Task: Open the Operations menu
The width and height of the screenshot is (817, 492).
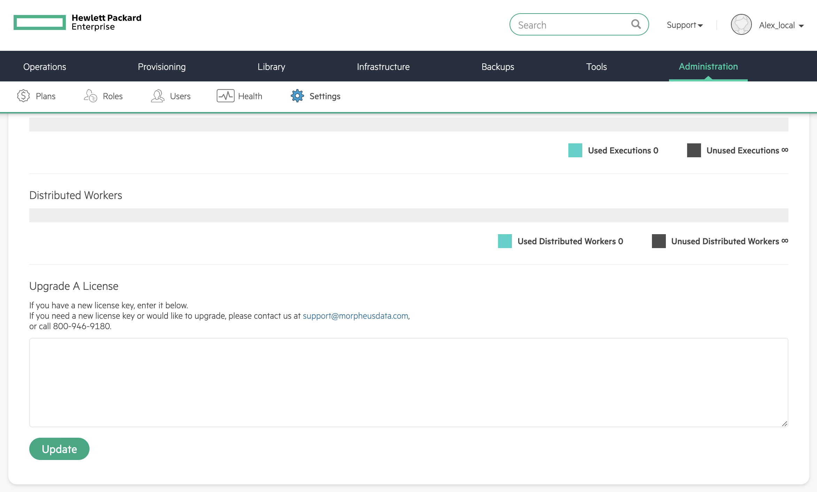Action: coord(45,66)
